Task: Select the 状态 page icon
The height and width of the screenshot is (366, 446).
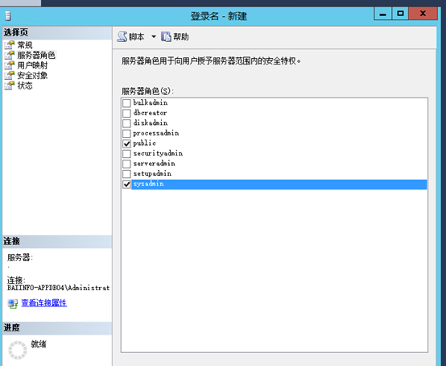Action: [10, 85]
